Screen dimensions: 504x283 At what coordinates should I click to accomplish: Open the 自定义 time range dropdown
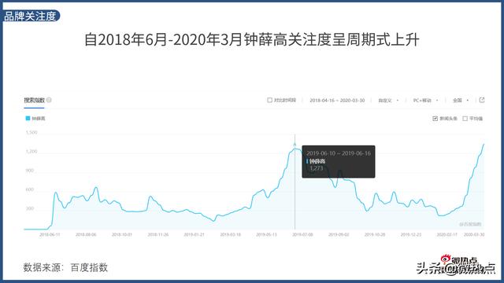tap(388, 101)
